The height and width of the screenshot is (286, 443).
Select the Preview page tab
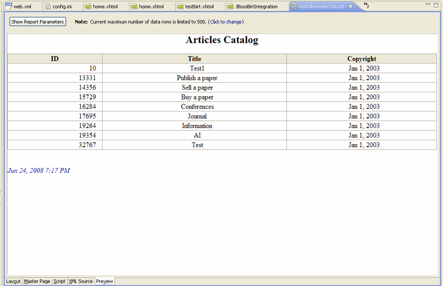coord(104,281)
